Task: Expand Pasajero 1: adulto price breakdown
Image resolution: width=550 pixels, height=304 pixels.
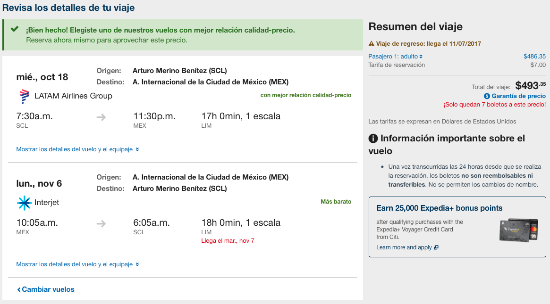Action: (x=395, y=57)
